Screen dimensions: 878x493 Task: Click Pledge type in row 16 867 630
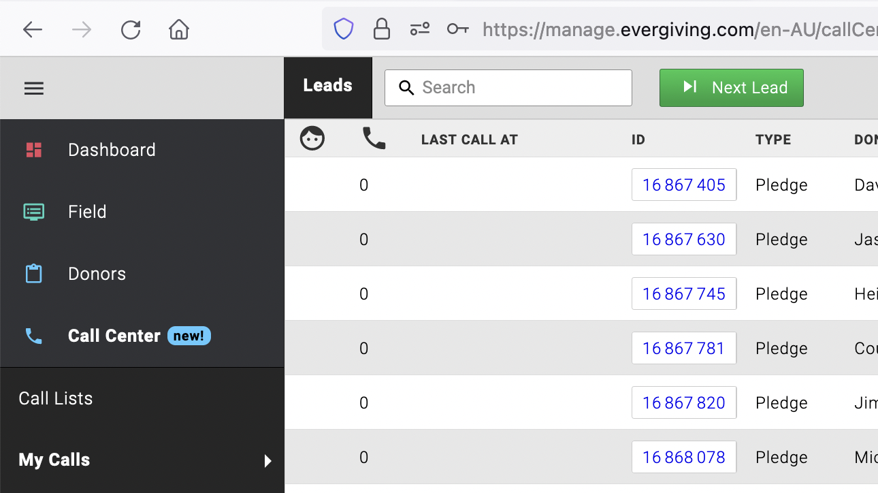pos(781,240)
